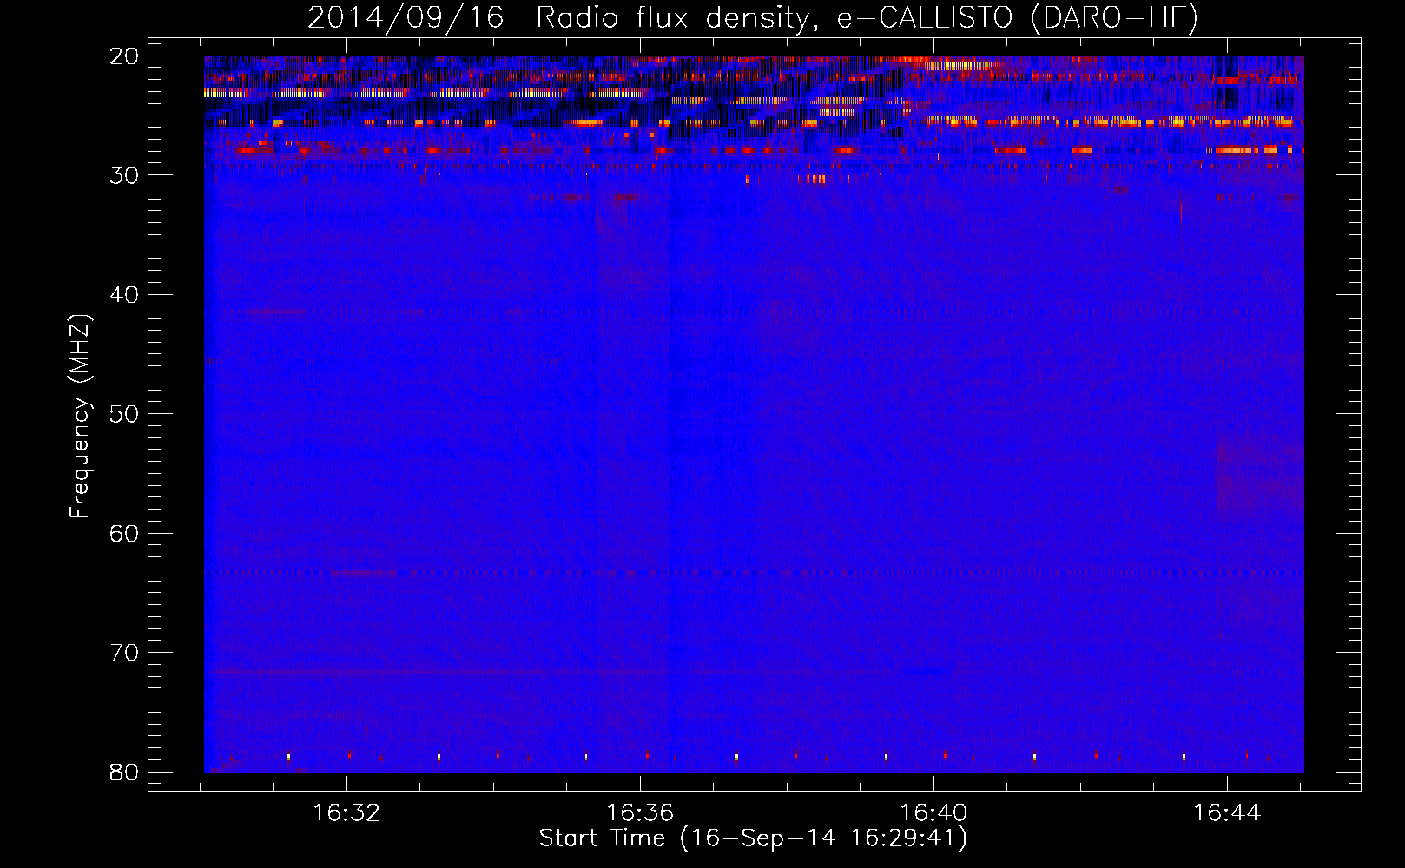Click the time tick label '16:40'
1405x868 pixels.
933,813
